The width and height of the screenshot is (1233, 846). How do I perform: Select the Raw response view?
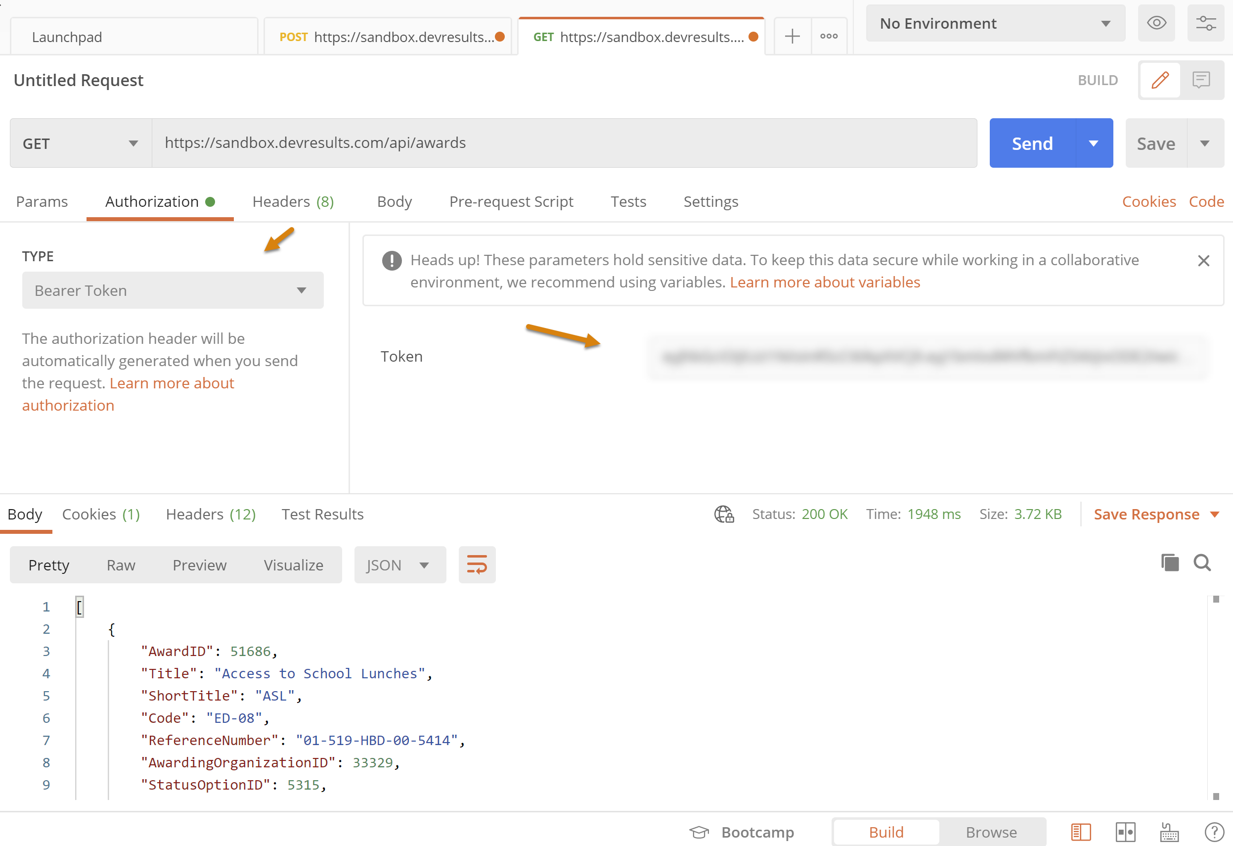[121, 565]
